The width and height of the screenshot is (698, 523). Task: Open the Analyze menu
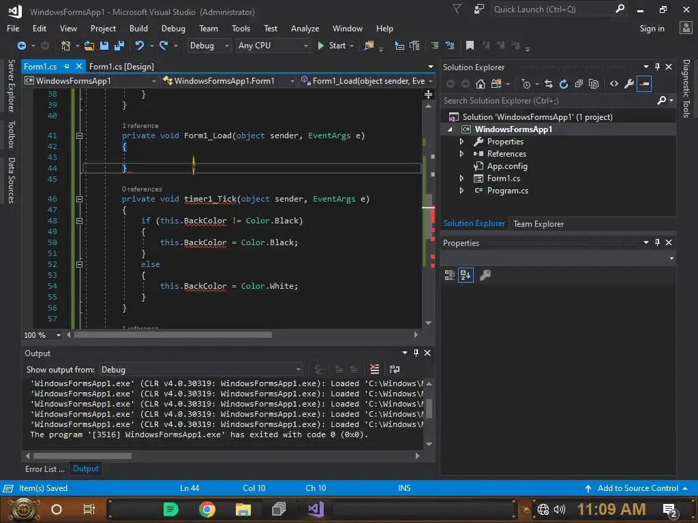tap(305, 29)
